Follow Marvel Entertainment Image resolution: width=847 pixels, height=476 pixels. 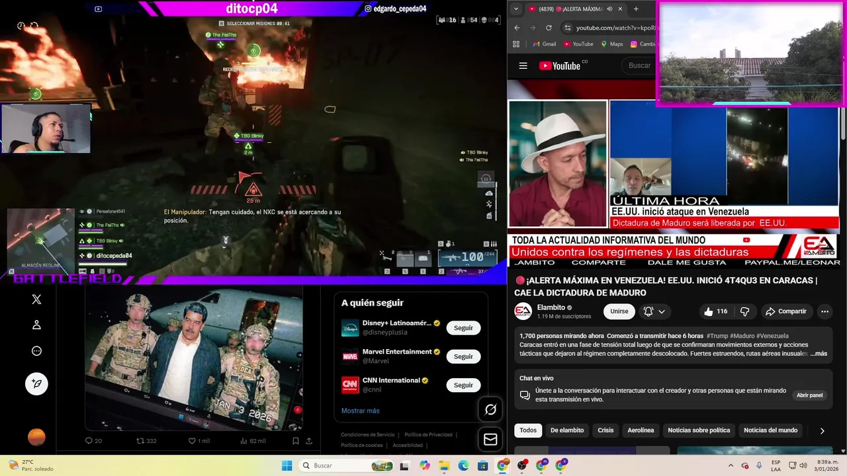click(x=463, y=356)
